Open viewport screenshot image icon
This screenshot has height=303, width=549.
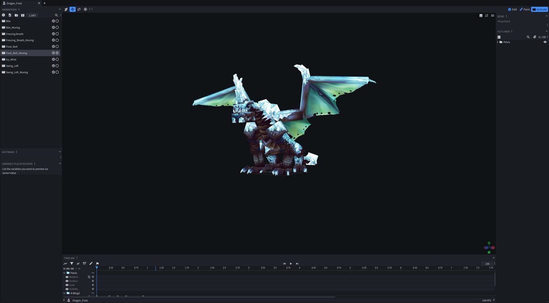(481, 15)
